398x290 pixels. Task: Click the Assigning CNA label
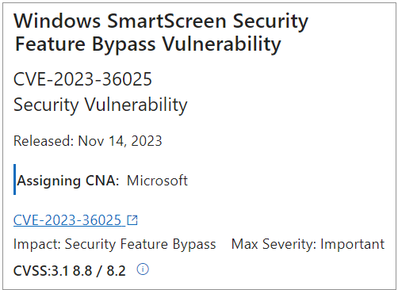[68, 181]
